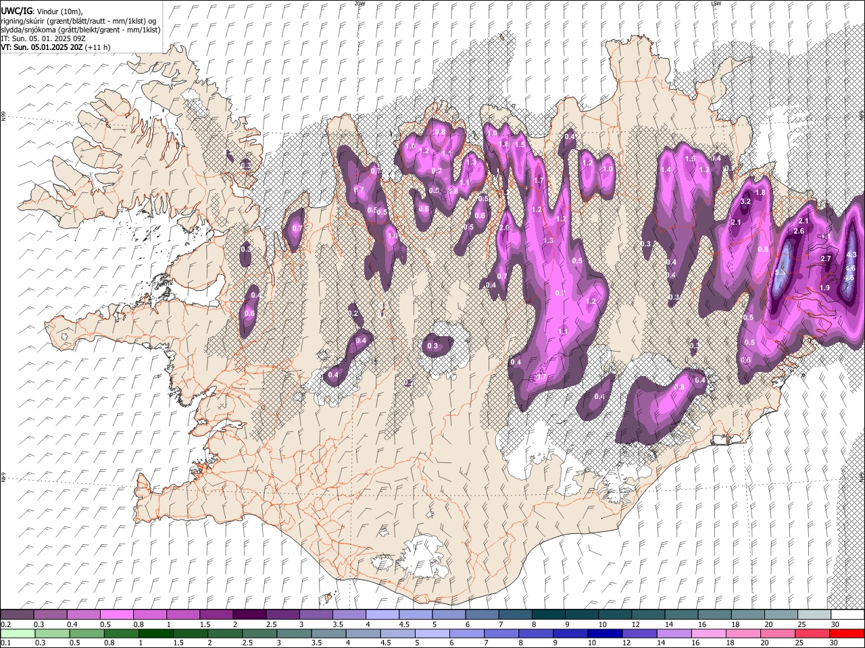Click the bright pink snow-scale swatch labeled 0.5

click(116, 615)
